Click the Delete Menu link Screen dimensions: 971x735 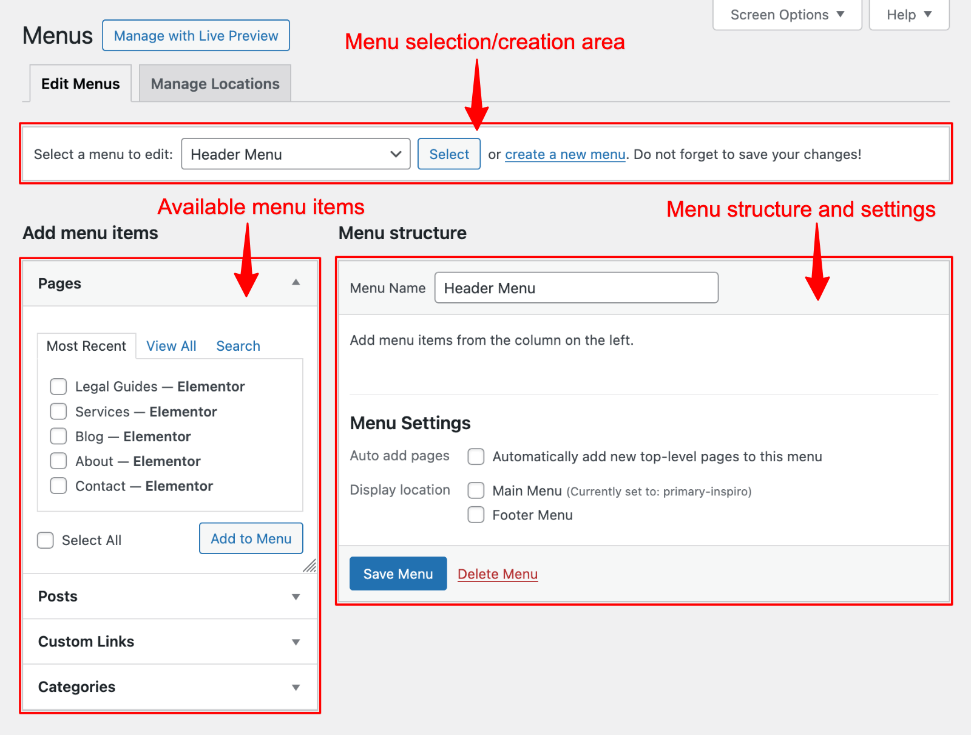click(x=497, y=574)
